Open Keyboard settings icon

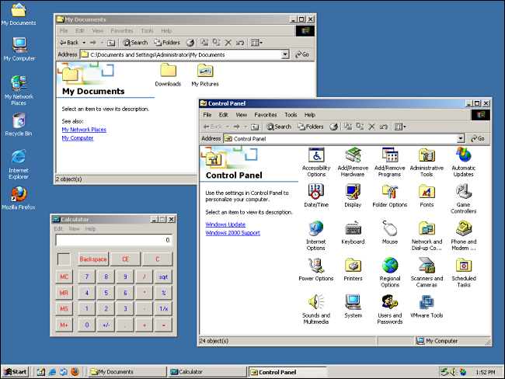[353, 232]
